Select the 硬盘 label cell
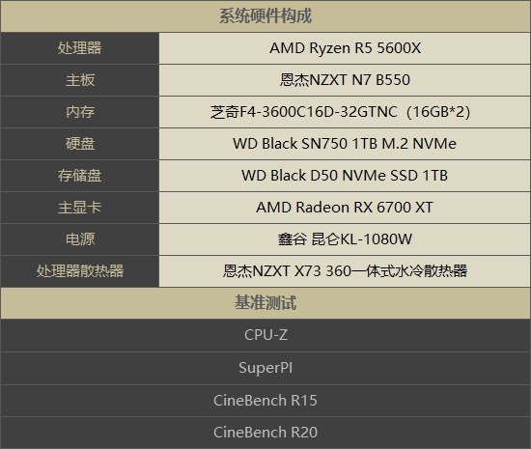531x449 pixels. (80, 144)
